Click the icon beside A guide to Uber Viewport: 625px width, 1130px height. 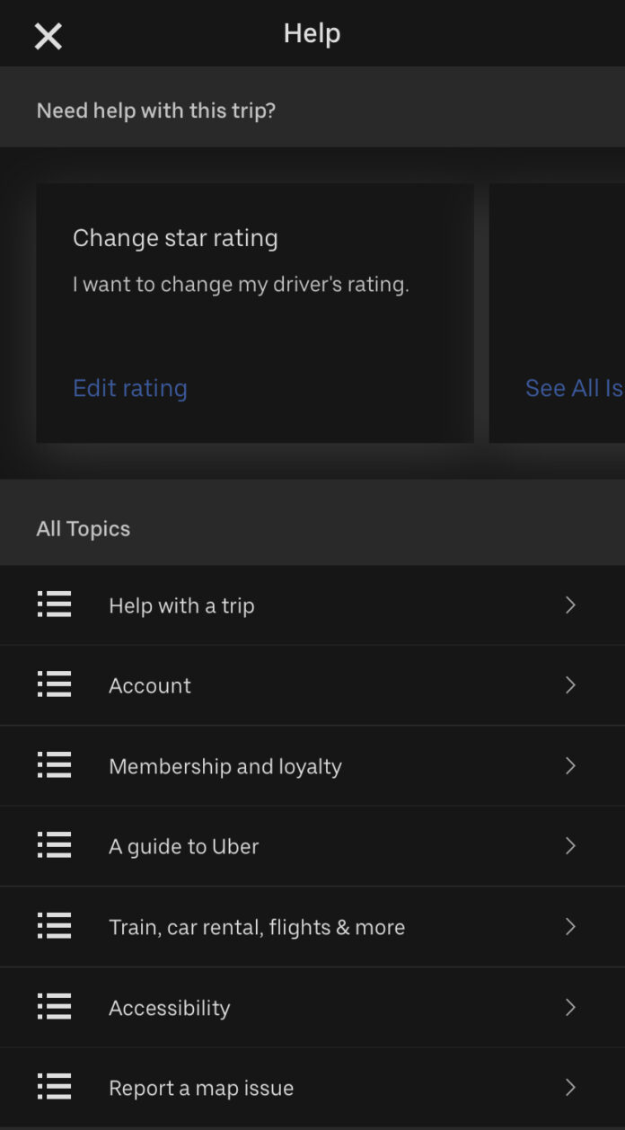(x=54, y=845)
